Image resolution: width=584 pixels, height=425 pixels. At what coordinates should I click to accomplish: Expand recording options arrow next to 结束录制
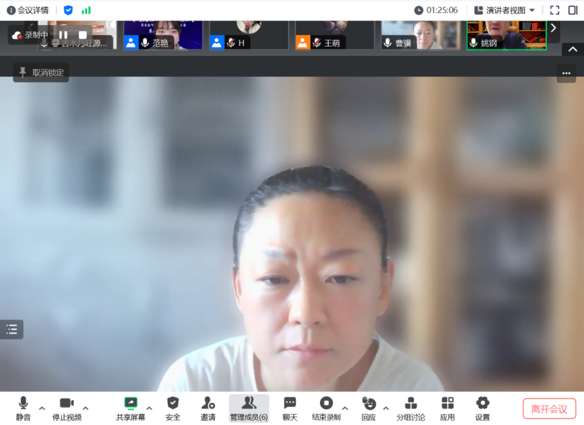[345, 408]
